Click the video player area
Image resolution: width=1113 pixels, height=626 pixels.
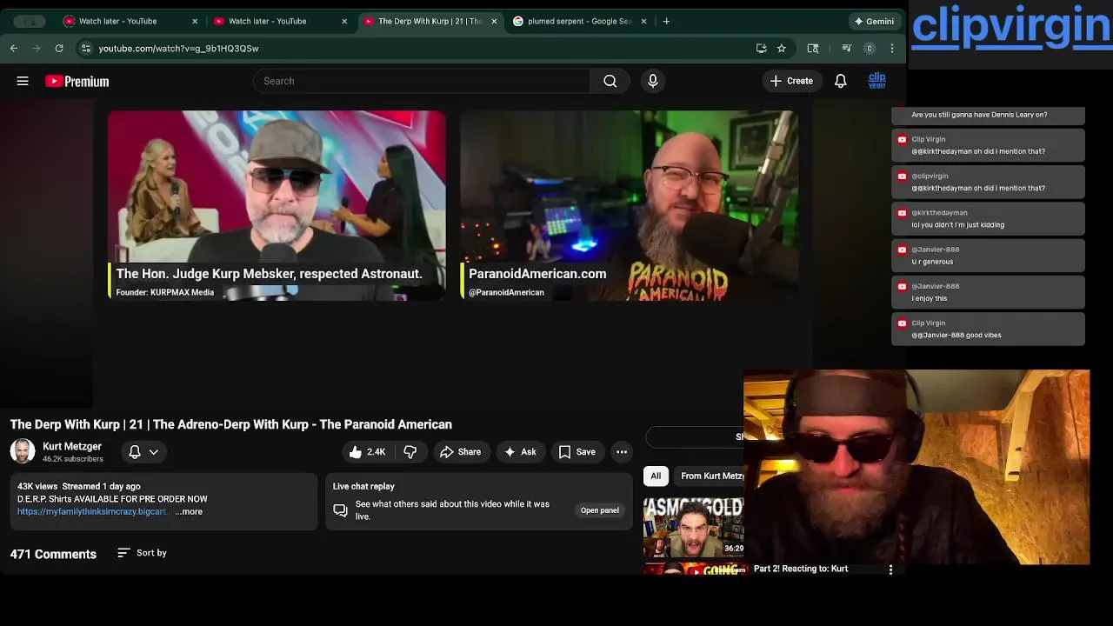452,254
